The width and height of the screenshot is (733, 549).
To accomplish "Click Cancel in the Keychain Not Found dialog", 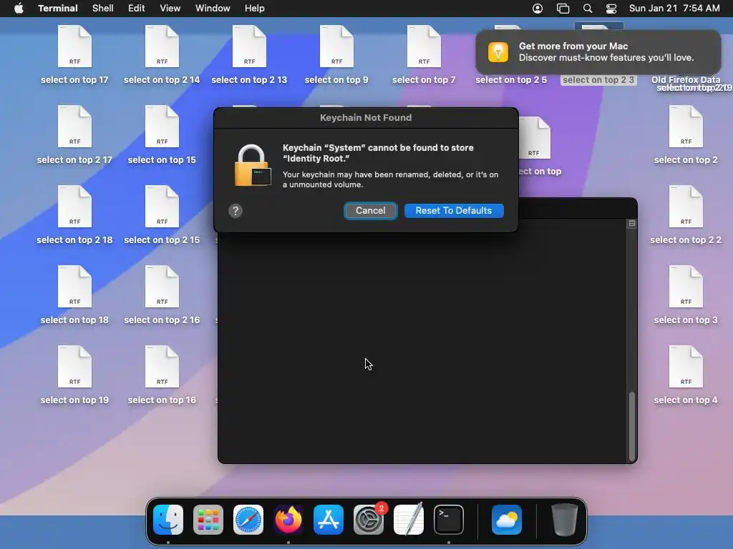I will tap(370, 211).
